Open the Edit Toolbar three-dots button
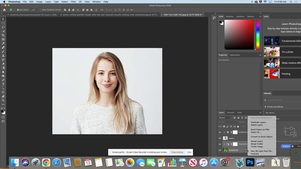 (x=3, y=104)
